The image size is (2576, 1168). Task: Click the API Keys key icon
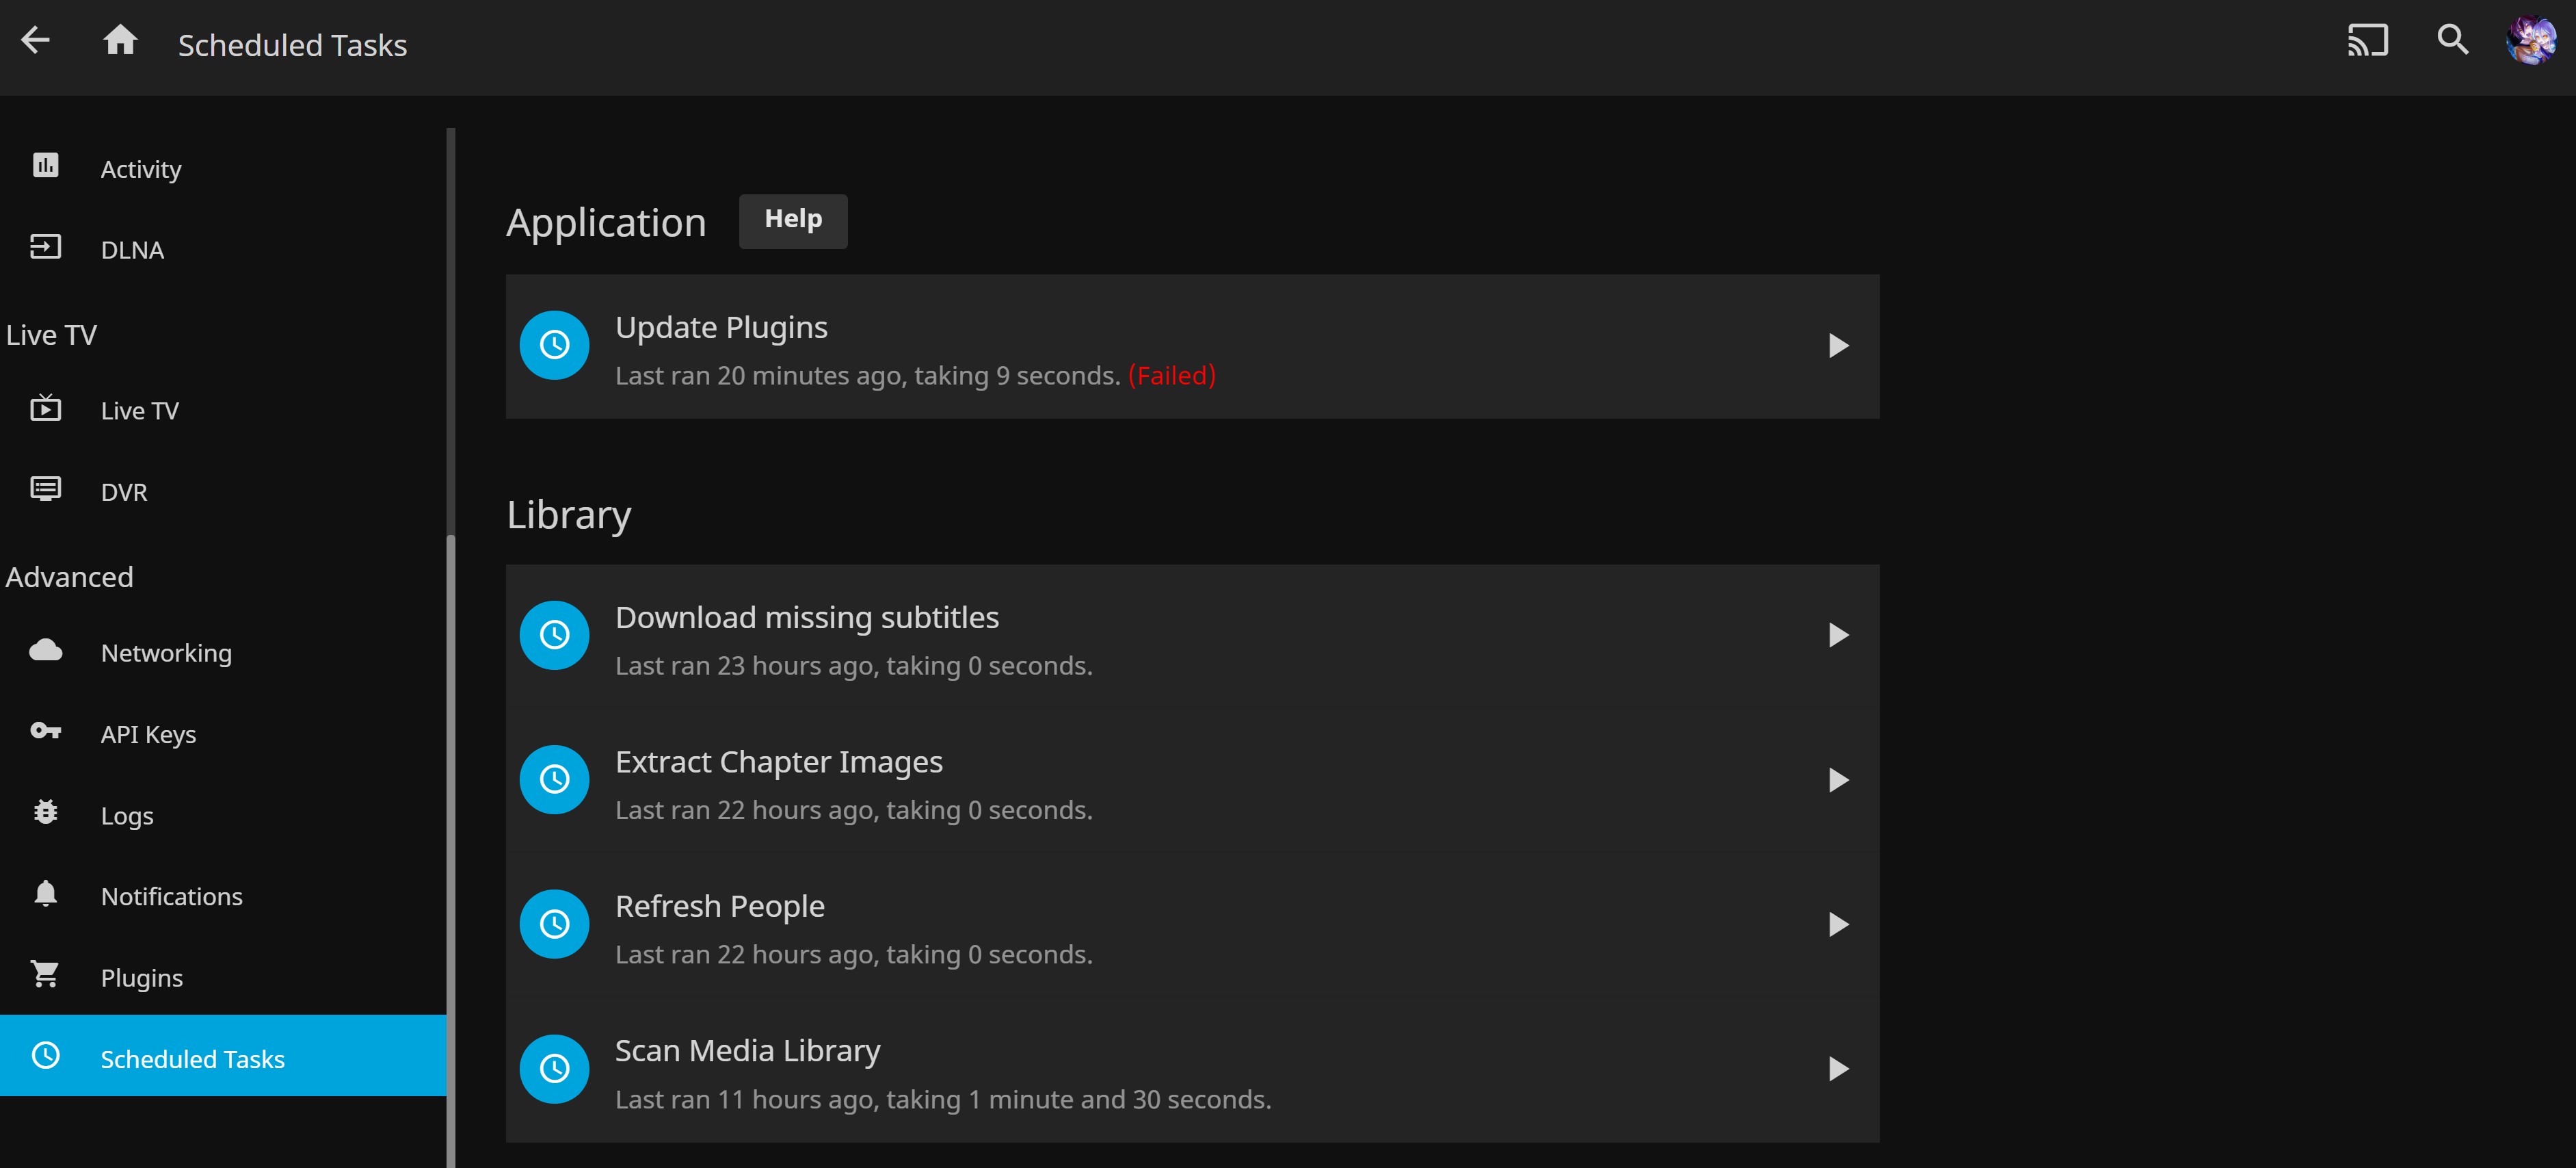coord(45,731)
